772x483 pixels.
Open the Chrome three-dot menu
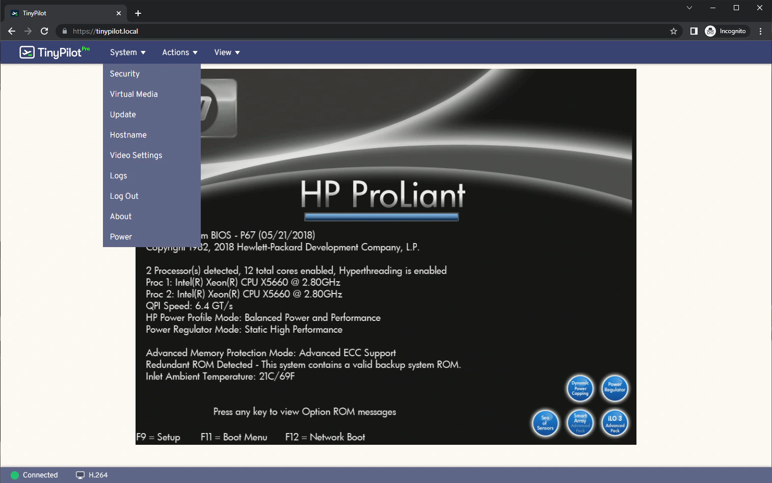point(760,31)
